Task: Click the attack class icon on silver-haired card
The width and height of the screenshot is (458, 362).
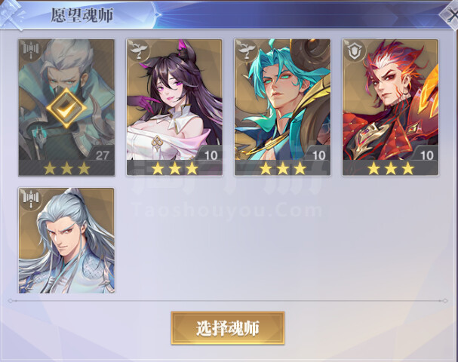Action: 31,199
